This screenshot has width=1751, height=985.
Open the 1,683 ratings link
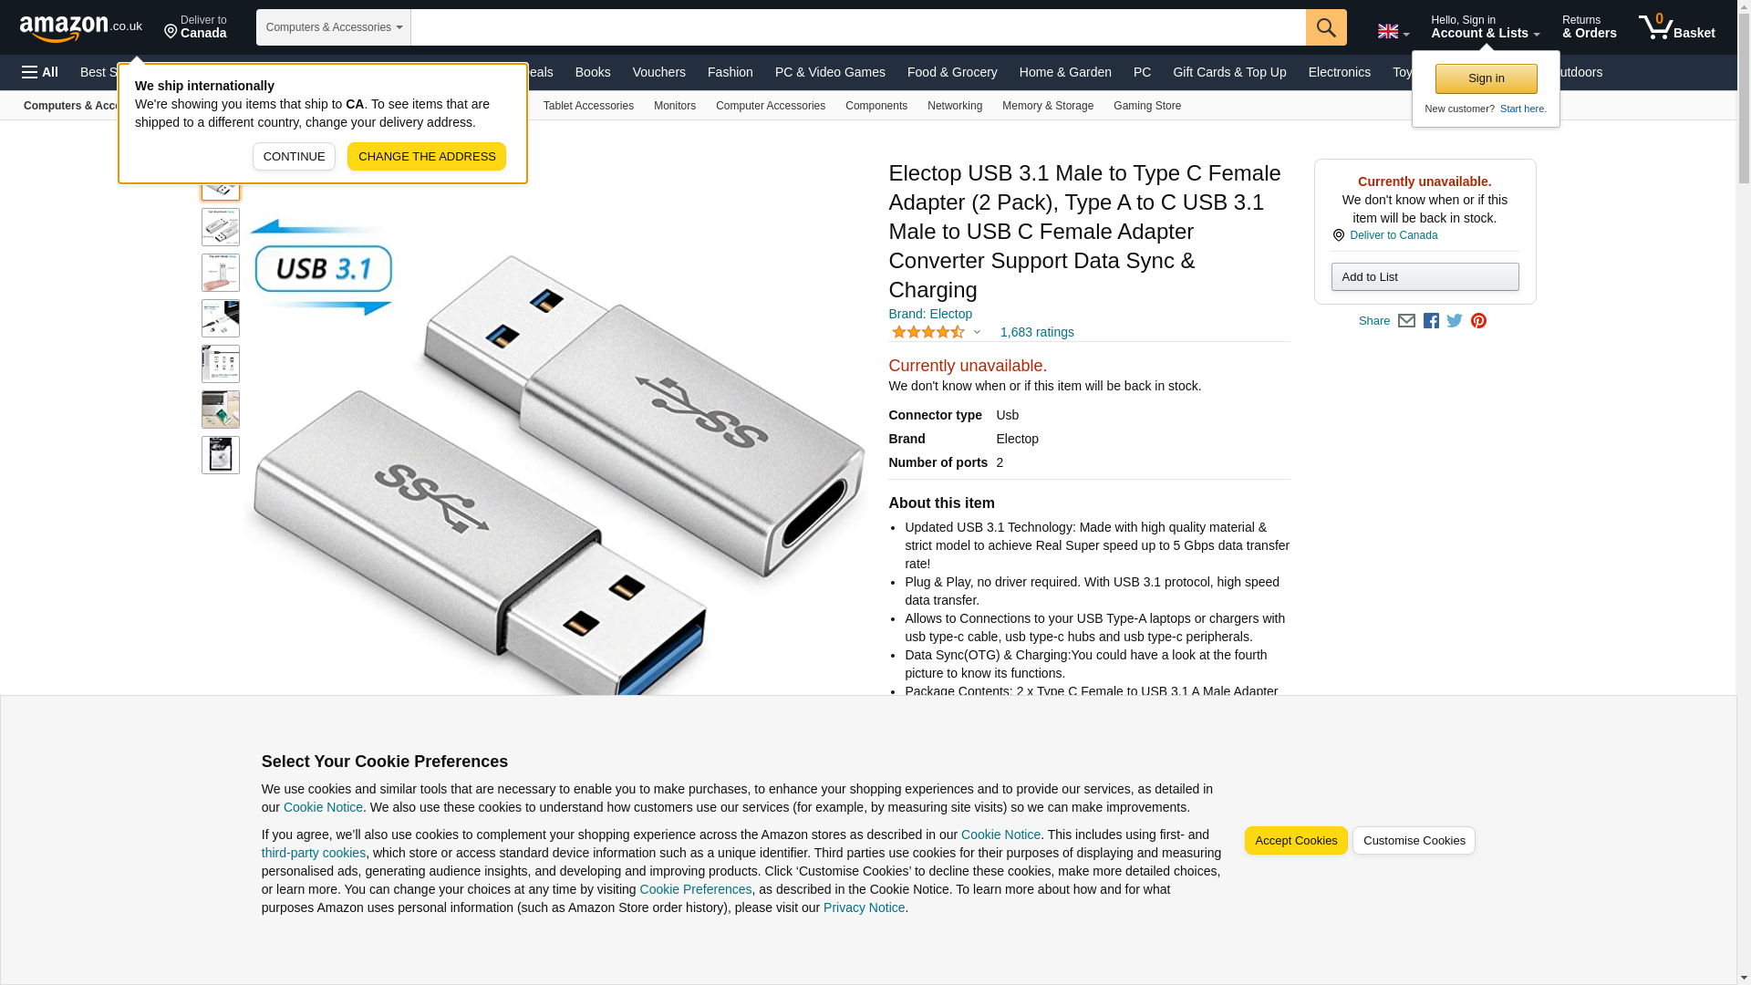[x=1037, y=332]
